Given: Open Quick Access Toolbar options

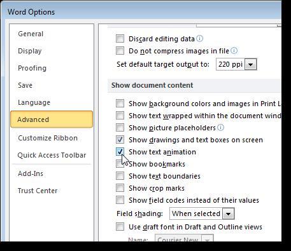Looking at the screenshot, I should pos(52,155).
